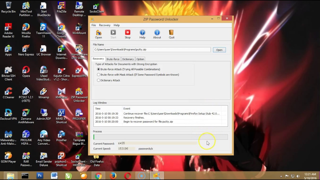Open Google Chrome desktop icon

[x=61, y=30]
